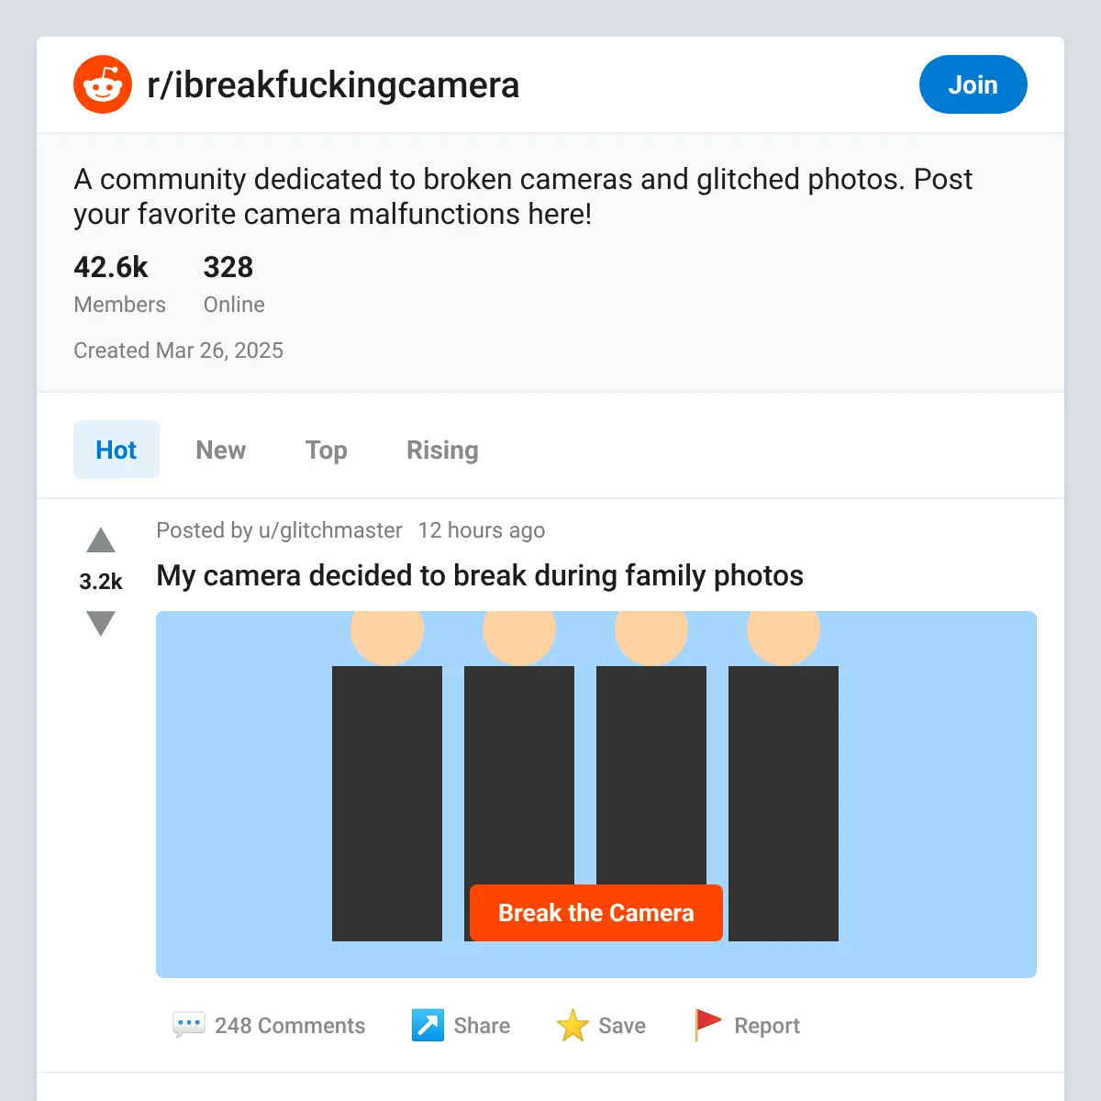Click the r/ibreakfuckingcamera subreddit name
This screenshot has height=1101, width=1101.
pos(333,84)
